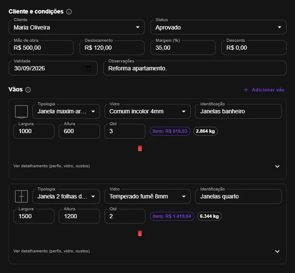295x273 pixels.
Task: Click info icon beside Cliente e condições
Action: tap(69, 12)
